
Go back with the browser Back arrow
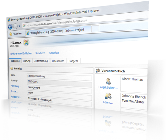[x=10, y=27]
